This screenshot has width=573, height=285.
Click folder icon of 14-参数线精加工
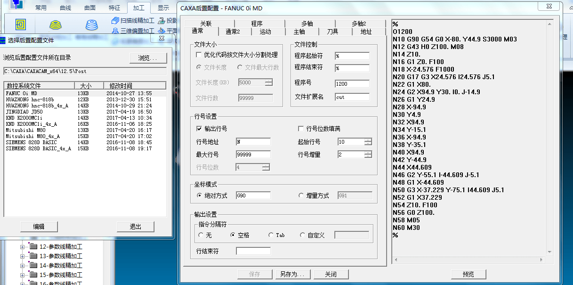click(x=33, y=265)
